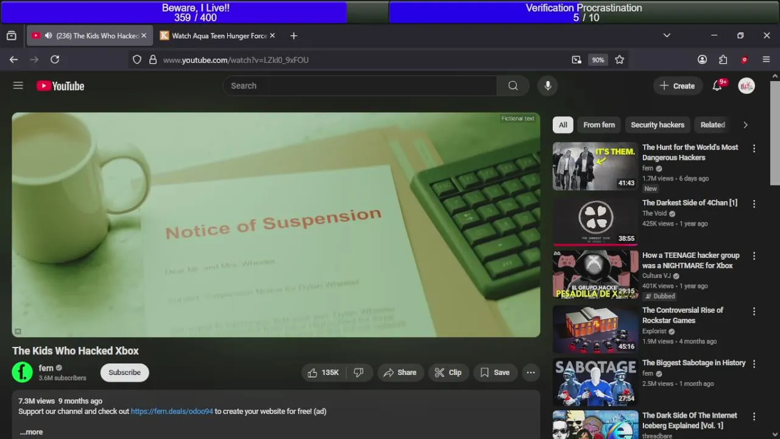780x439 pixels.
Task: Mute tab via speaker icon on YouTube tab
Action: [48, 36]
